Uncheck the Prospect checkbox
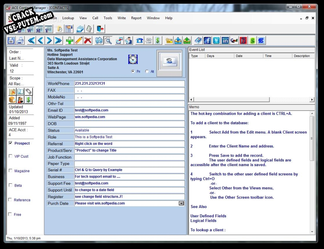Image resolution: width=324 pixels, height=249 pixels. tap(10, 143)
